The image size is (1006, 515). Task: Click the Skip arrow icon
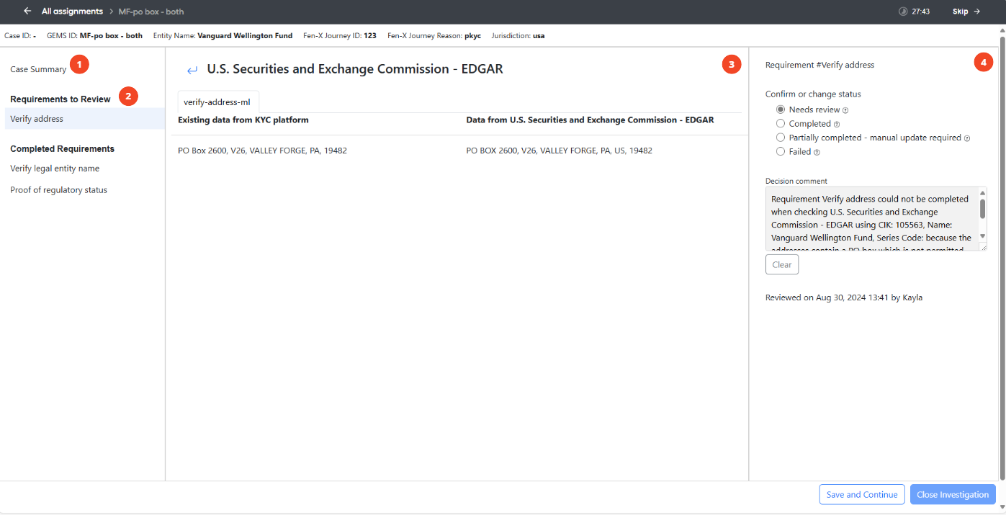(976, 12)
